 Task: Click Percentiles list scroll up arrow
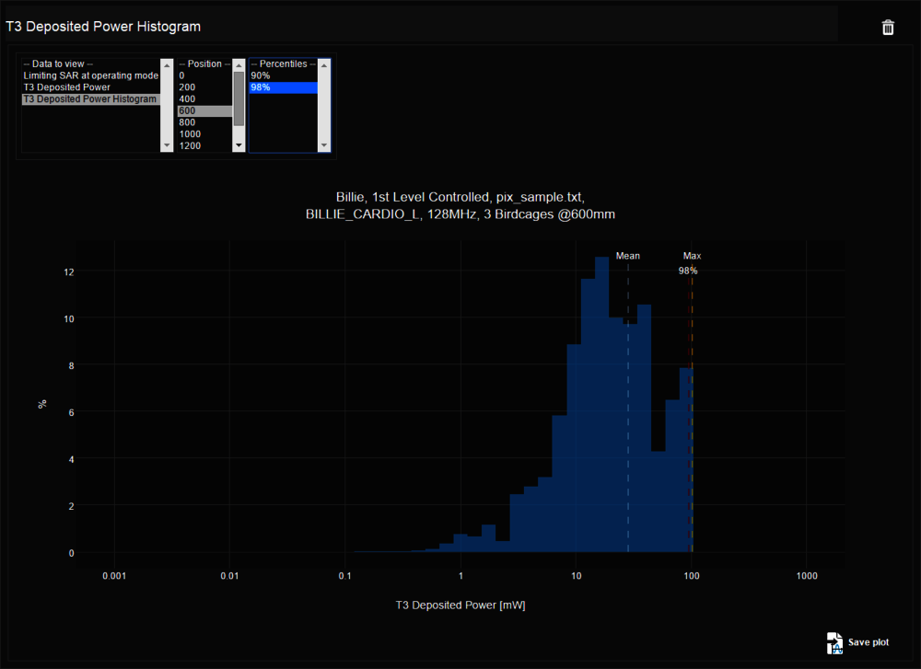click(324, 64)
